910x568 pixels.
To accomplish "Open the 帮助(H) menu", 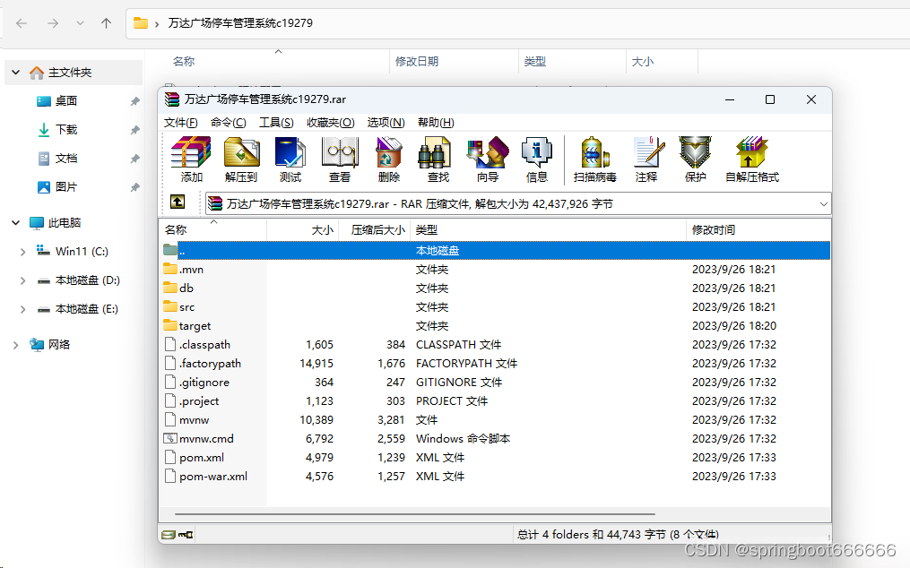I will (x=436, y=123).
